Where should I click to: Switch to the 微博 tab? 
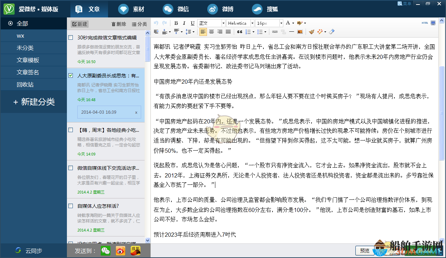coord(220,9)
